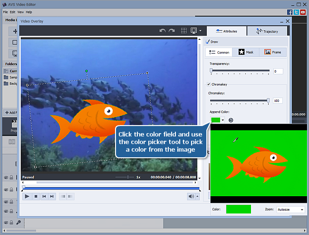Close the Video Overlay window

coord(288,21)
